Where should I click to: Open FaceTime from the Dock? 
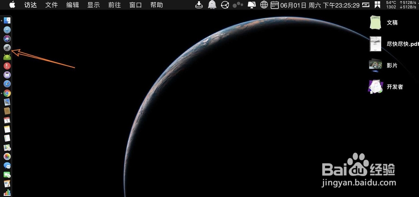click(7, 174)
